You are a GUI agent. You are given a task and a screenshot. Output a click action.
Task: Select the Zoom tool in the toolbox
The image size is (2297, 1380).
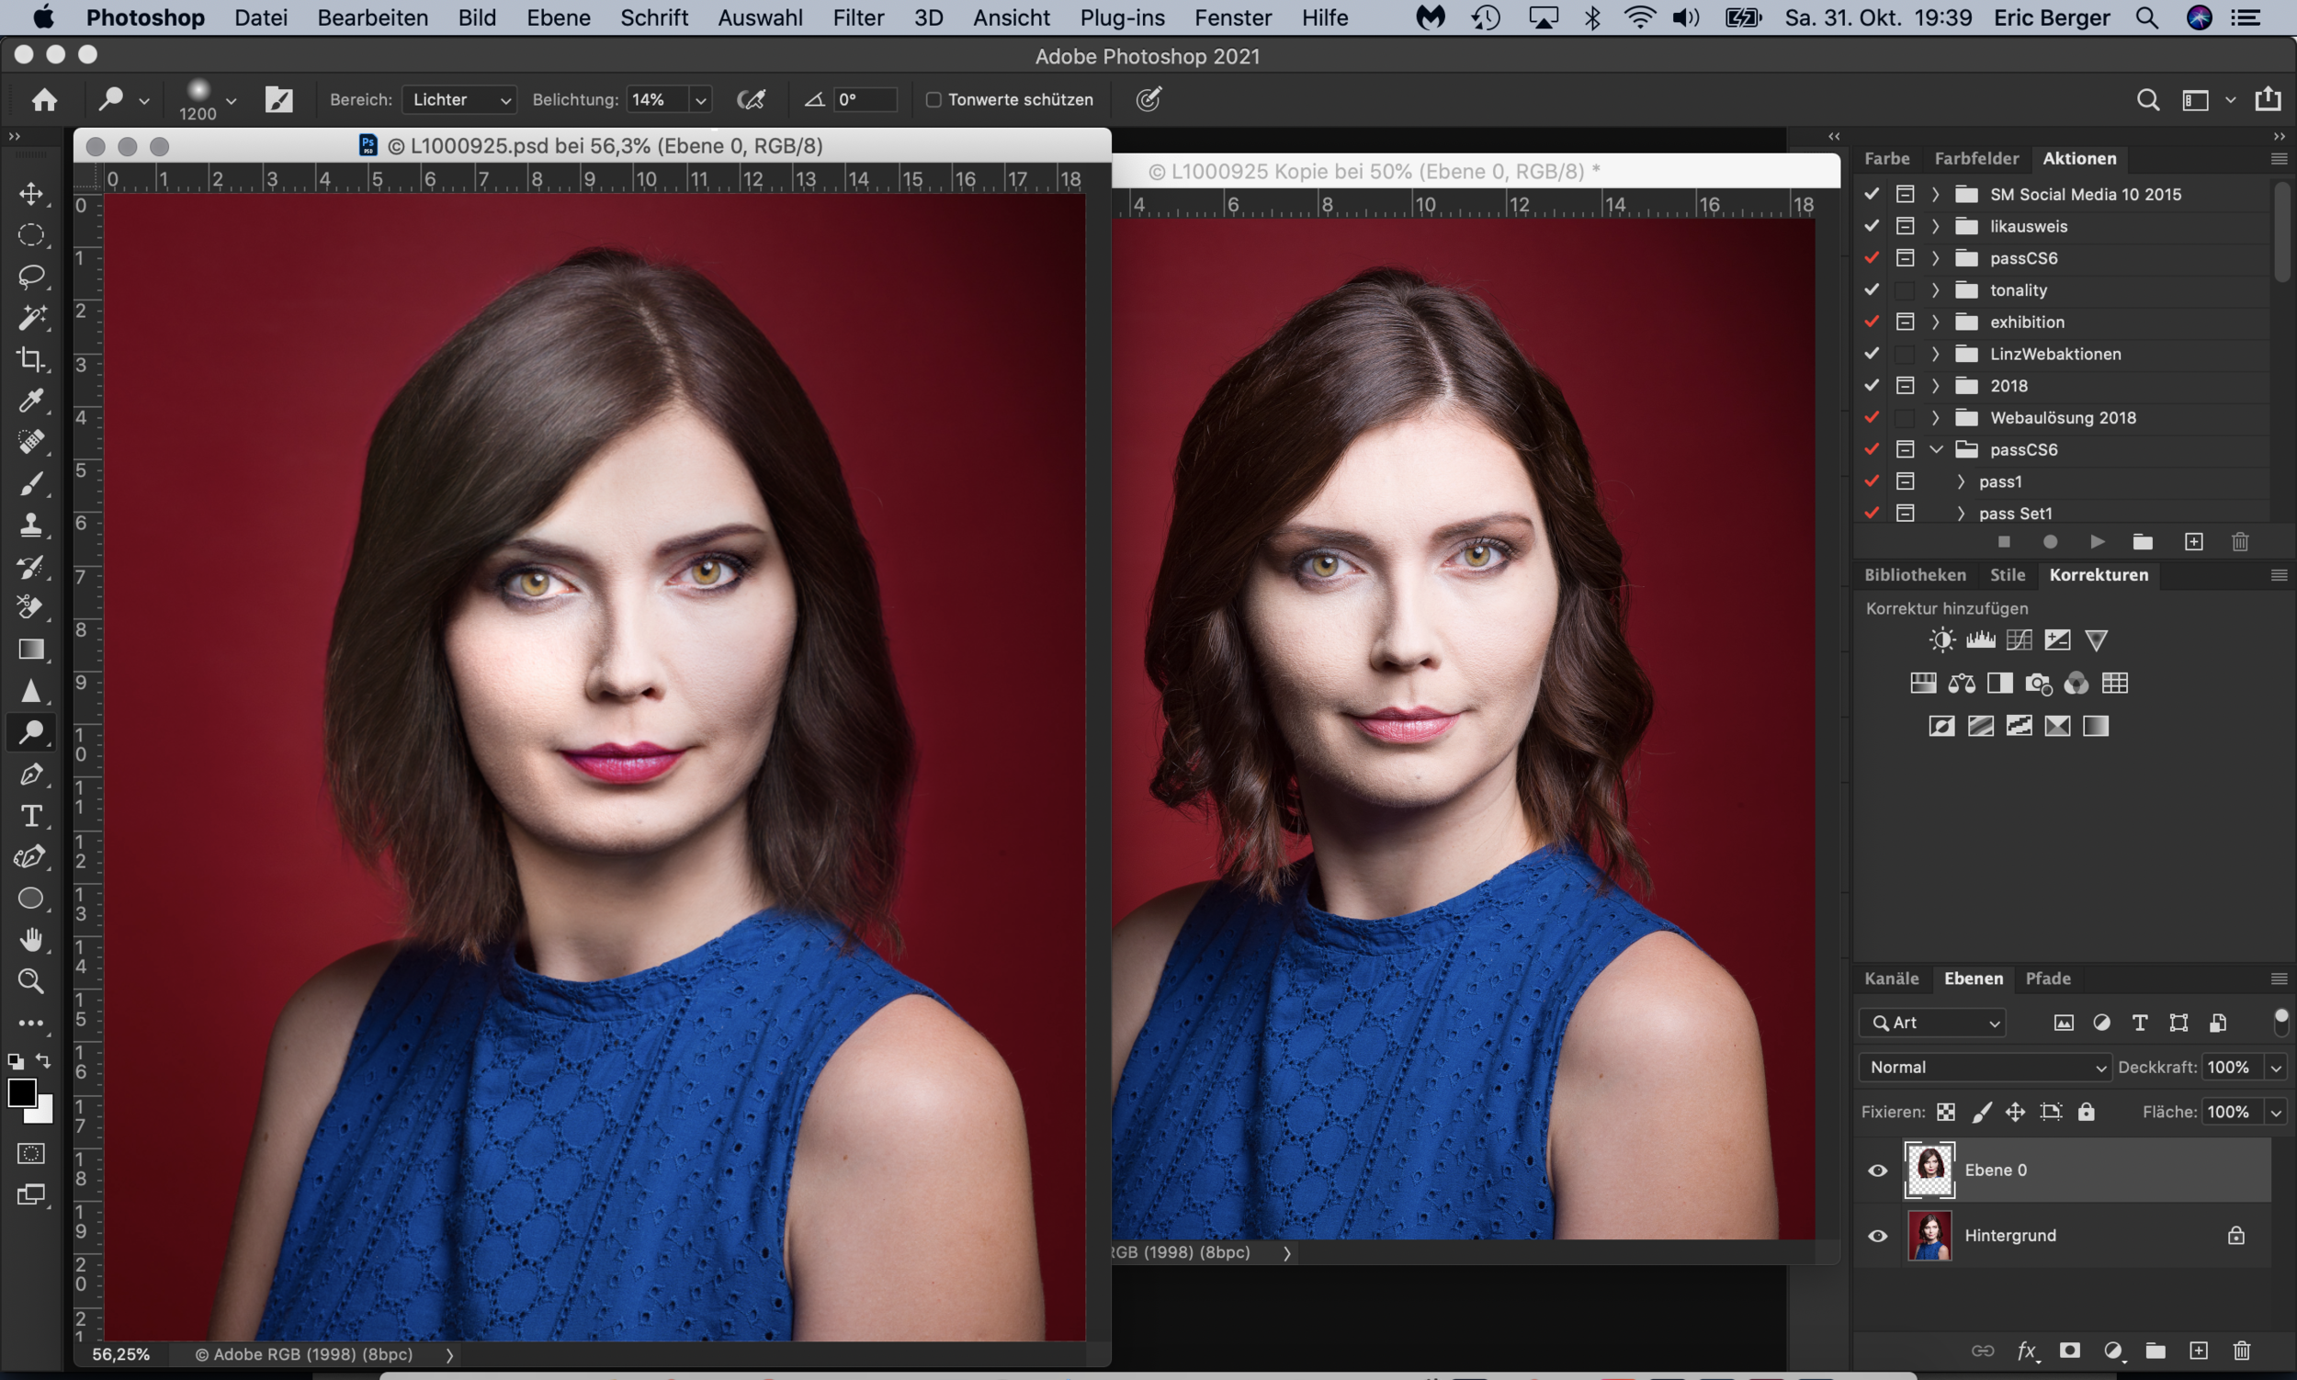coord(31,981)
